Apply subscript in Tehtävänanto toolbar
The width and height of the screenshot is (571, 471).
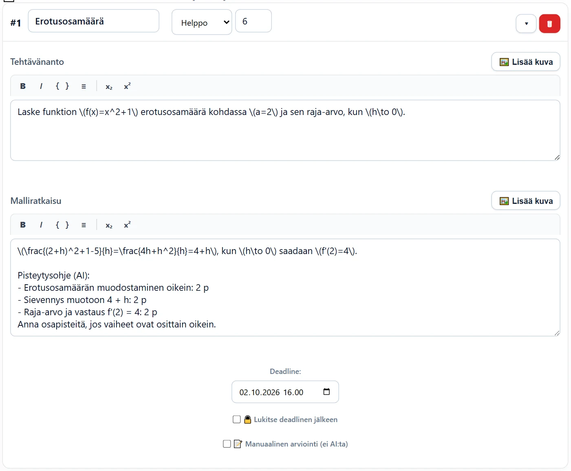[109, 86]
